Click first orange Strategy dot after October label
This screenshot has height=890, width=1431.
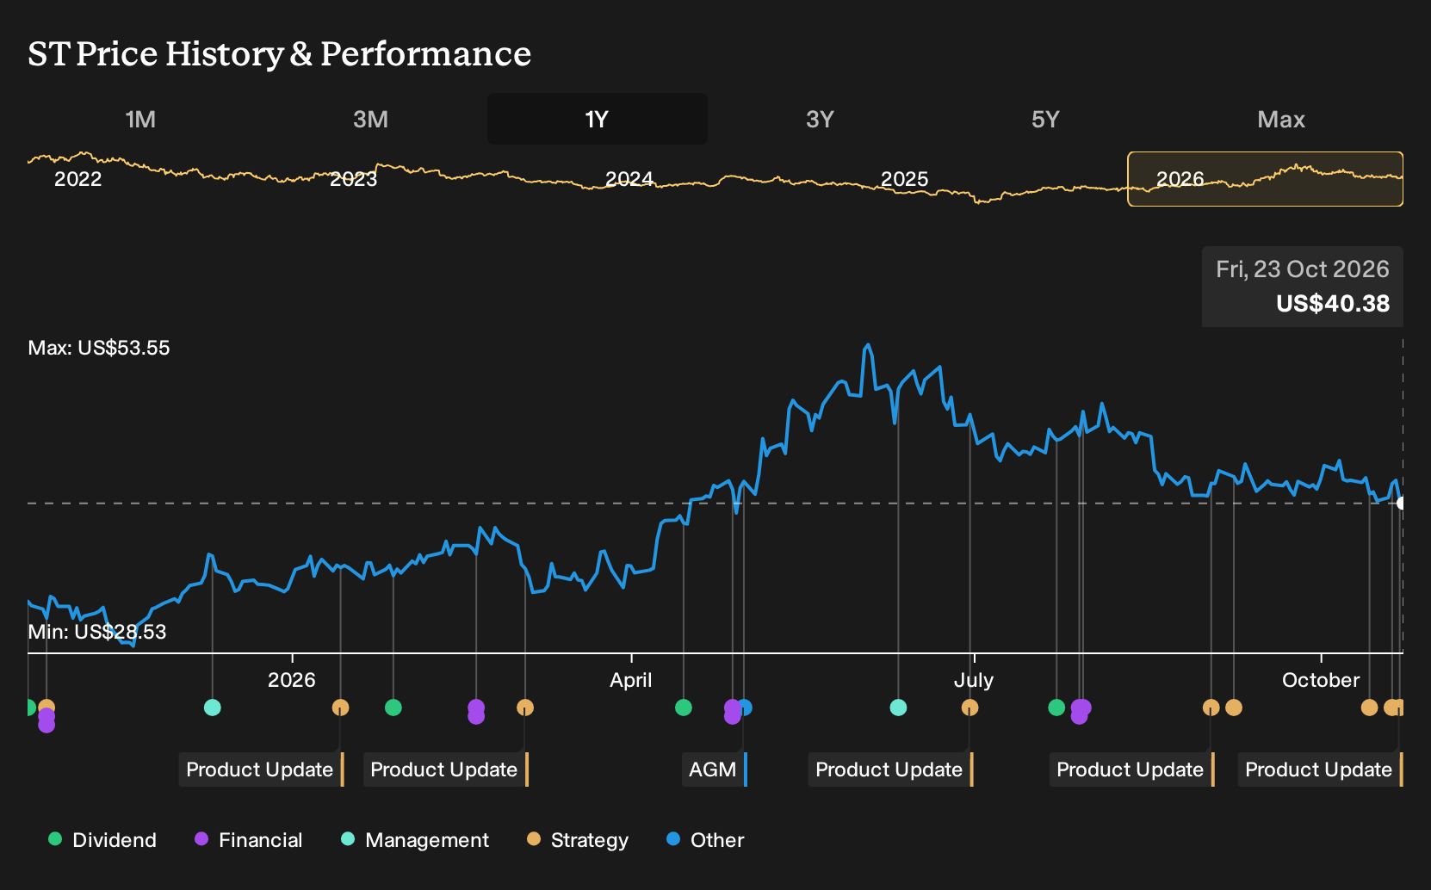pyautogui.click(x=1369, y=708)
